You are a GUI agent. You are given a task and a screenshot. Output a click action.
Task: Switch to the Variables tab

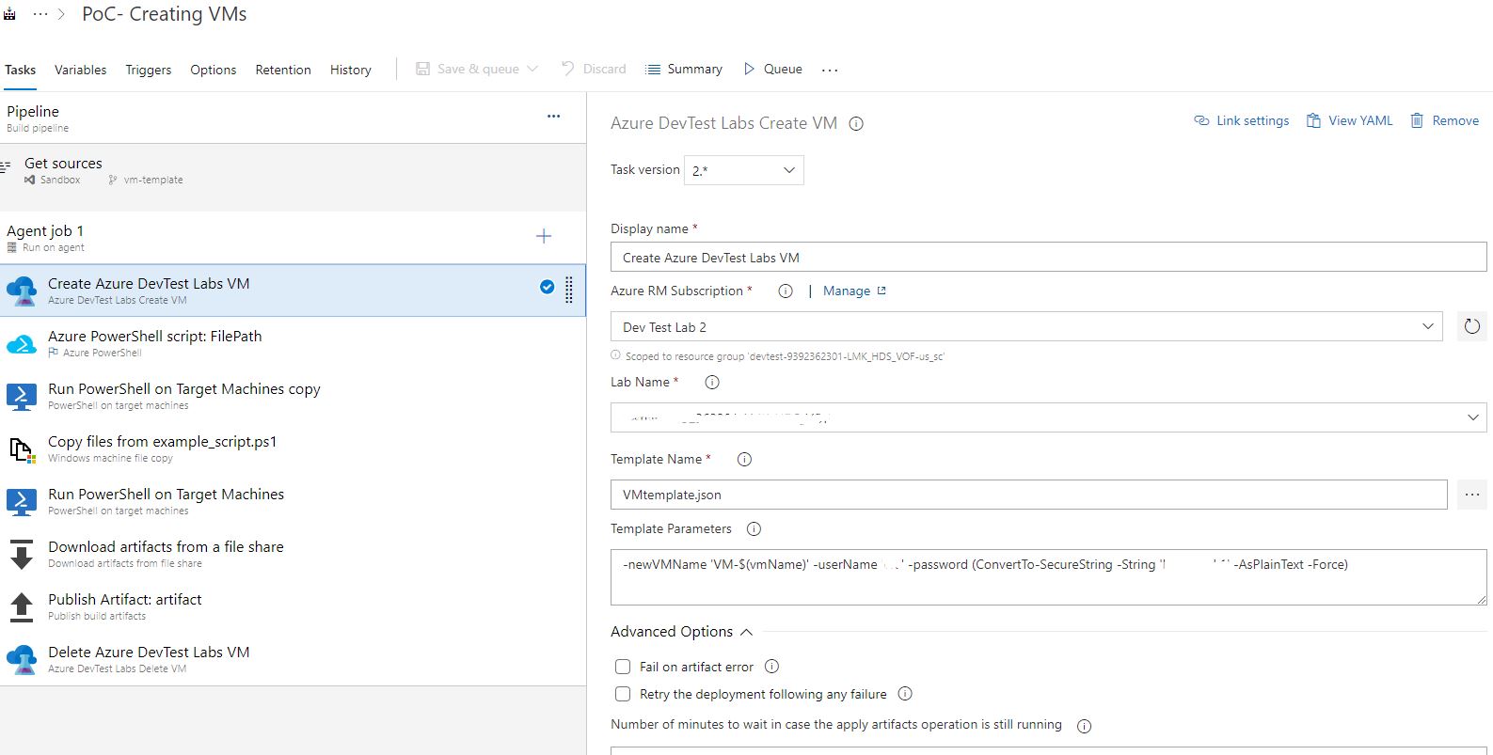click(x=80, y=70)
